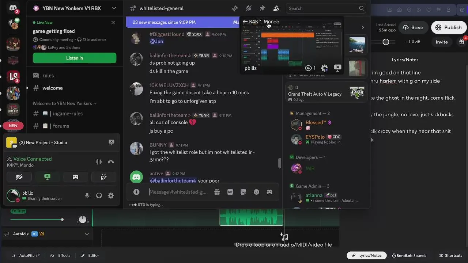Viewport: 468px width, 263px height.
Task: Toggle camera on in voice panel
Action: (x=19, y=177)
